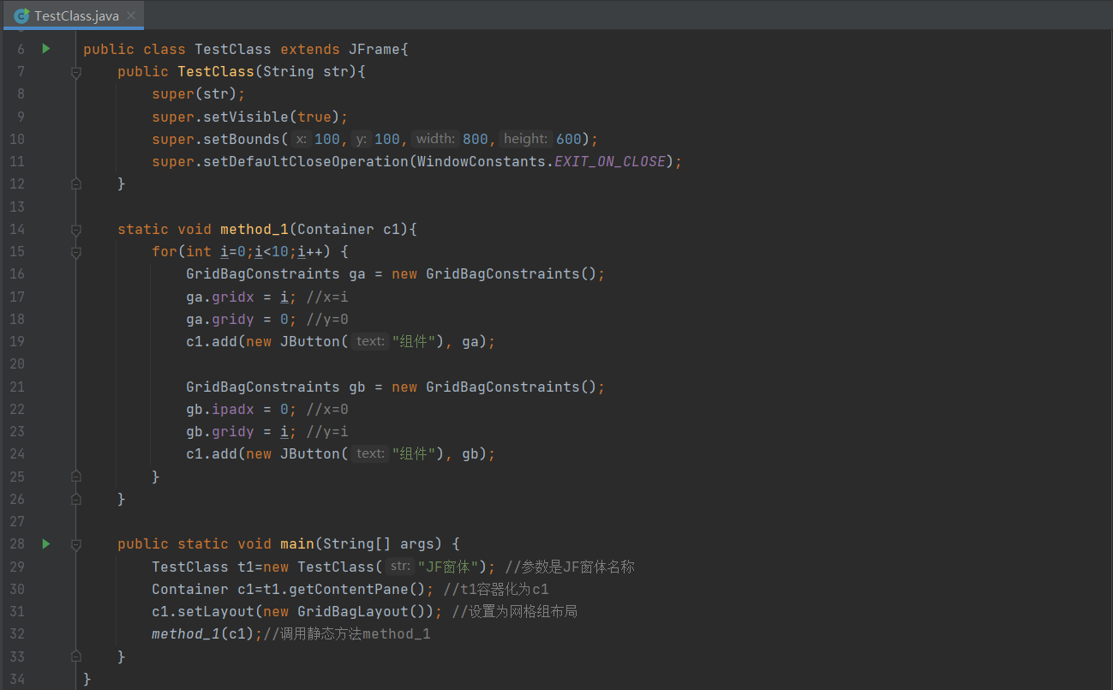1113x690 pixels.
Task: Click the comment "//y=i"
Action: tap(327, 431)
